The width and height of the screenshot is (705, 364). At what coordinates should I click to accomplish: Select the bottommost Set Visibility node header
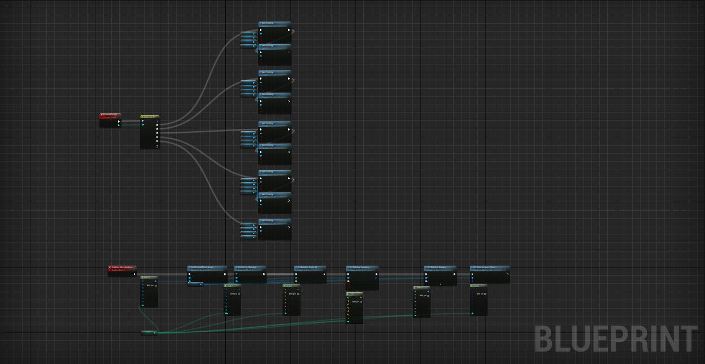(x=275, y=221)
